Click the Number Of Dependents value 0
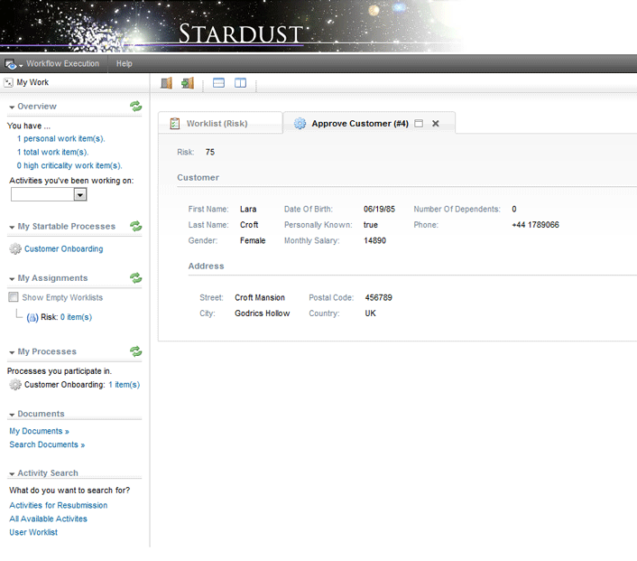The height and width of the screenshot is (561, 637). tap(514, 209)
